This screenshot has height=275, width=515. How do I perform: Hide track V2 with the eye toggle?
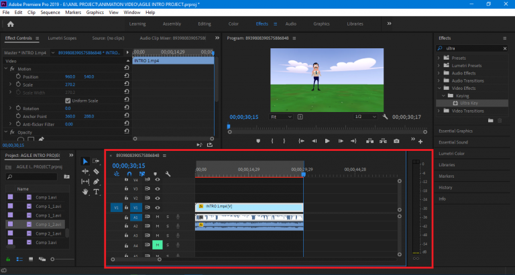coord(158,199)
